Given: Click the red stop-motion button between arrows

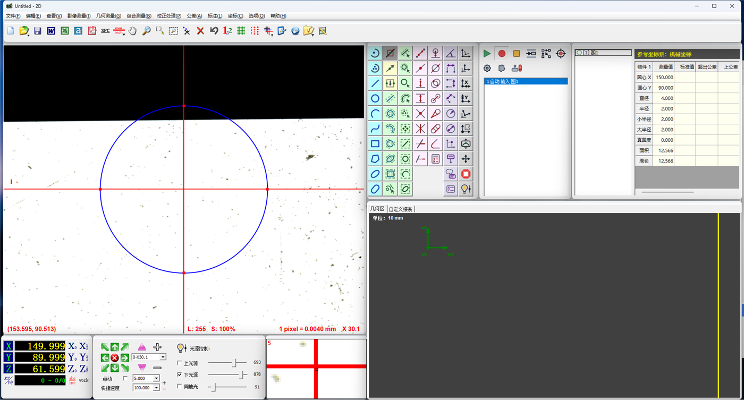Looking at the screenshot, I should tap(115, 358).
